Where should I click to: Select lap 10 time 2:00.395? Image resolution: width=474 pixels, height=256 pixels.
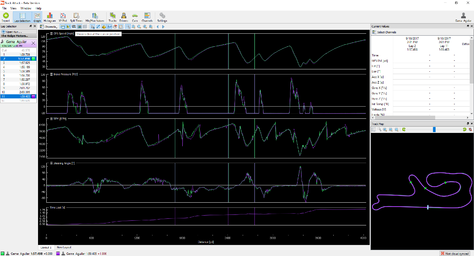point(18,92)
